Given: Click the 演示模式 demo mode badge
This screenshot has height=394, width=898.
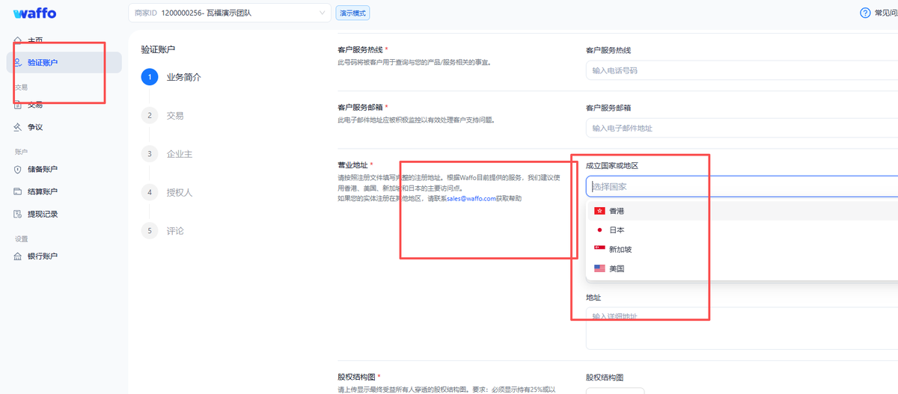Looking at the screenshot, I should [x=353, y=13].
